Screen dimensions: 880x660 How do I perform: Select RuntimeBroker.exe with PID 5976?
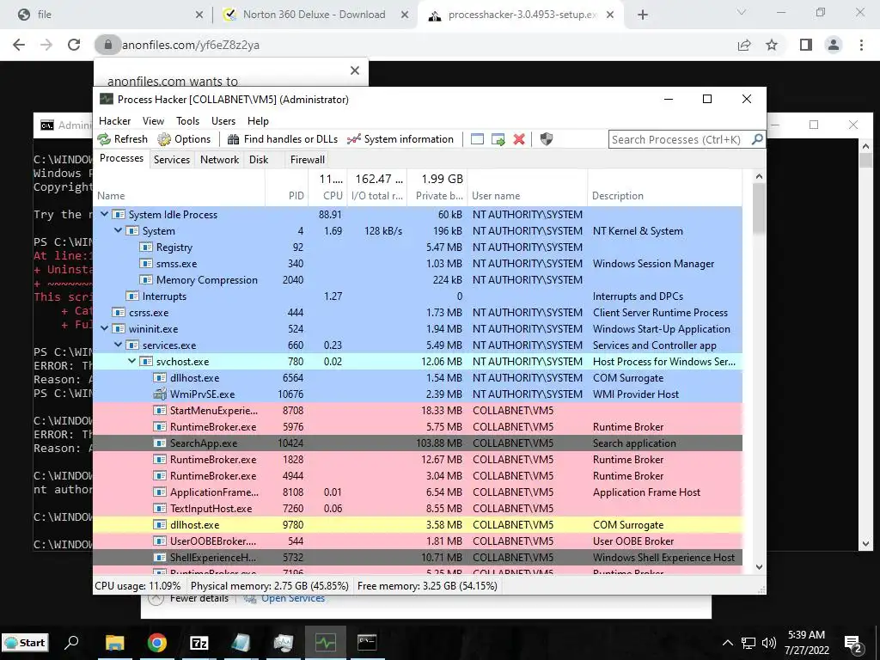418,426
